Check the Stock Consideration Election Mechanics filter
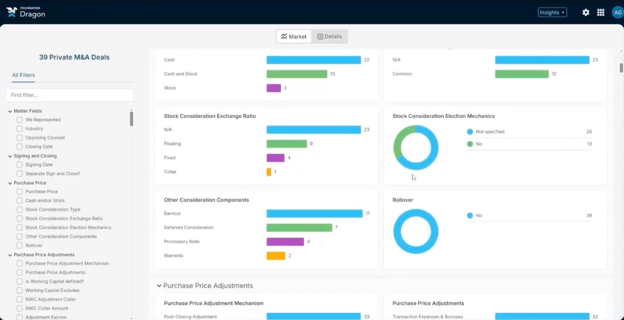 pos(19,227)
